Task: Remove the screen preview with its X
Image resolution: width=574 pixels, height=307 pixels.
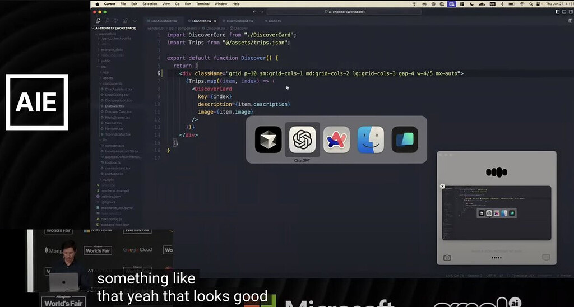Action: pyautogui.click(x=442, y=186)
